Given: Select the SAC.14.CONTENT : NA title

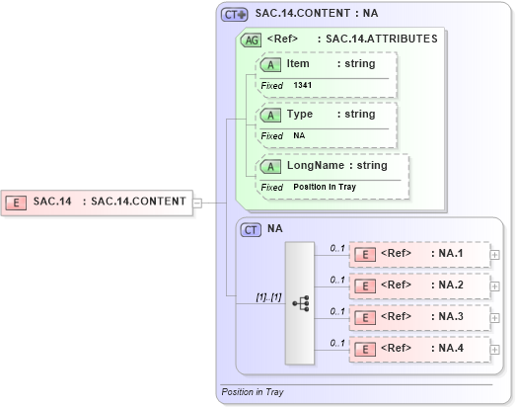Looking at the screenshot, I should 317,13.
